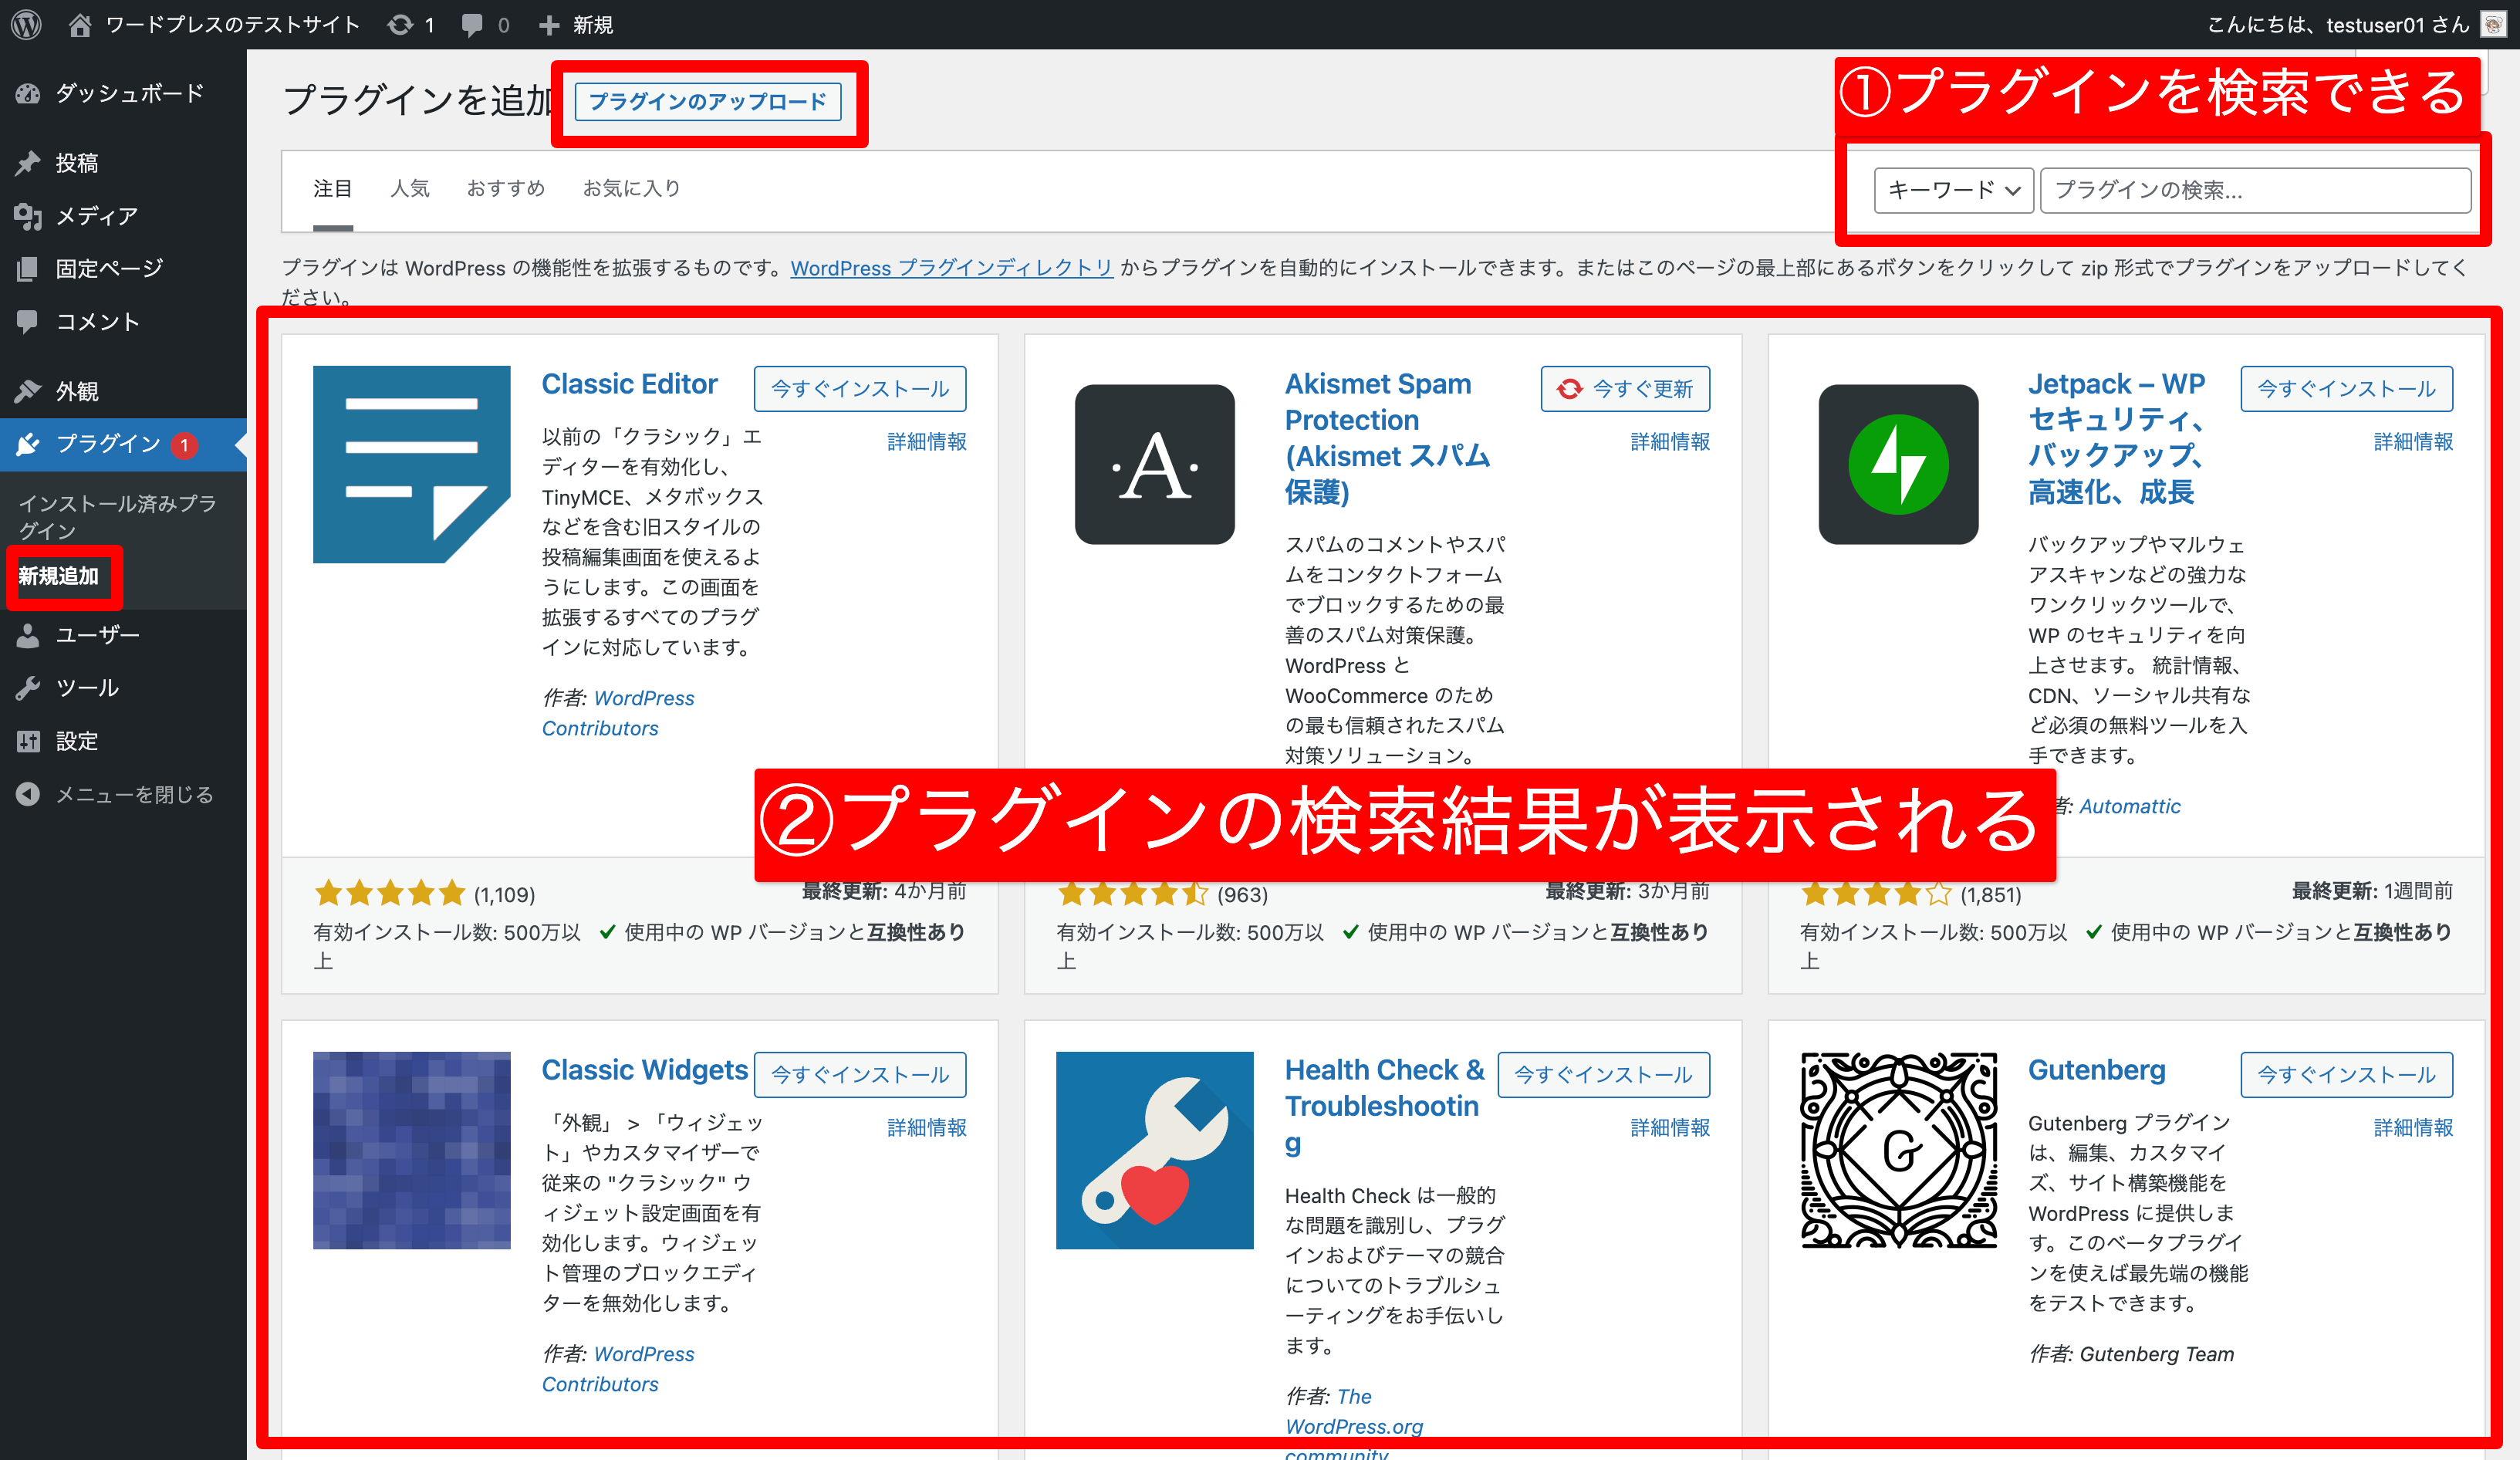Click the ユーザー person icon

point(28,635)
